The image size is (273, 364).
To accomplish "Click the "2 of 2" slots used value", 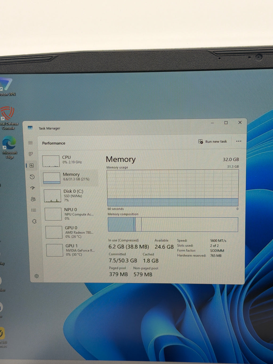I will point(214,246).
